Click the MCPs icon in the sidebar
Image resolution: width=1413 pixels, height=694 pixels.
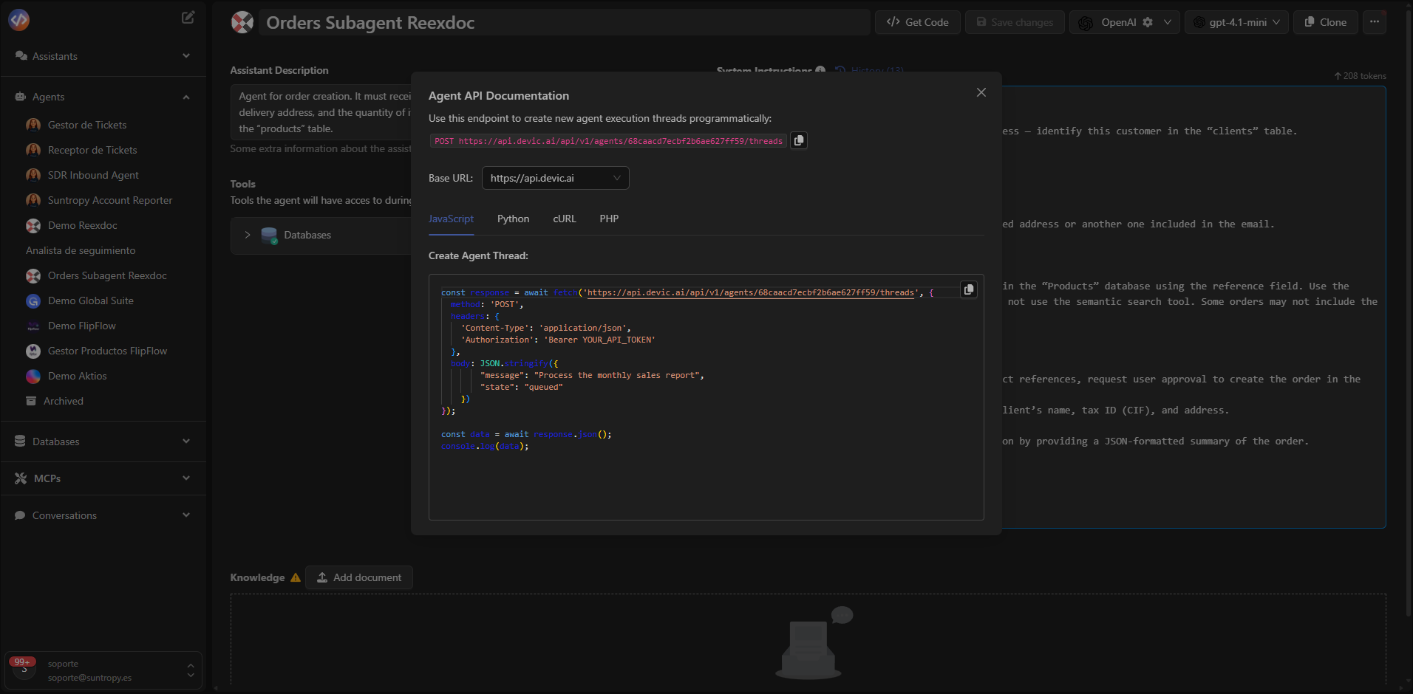click(20, 478)
